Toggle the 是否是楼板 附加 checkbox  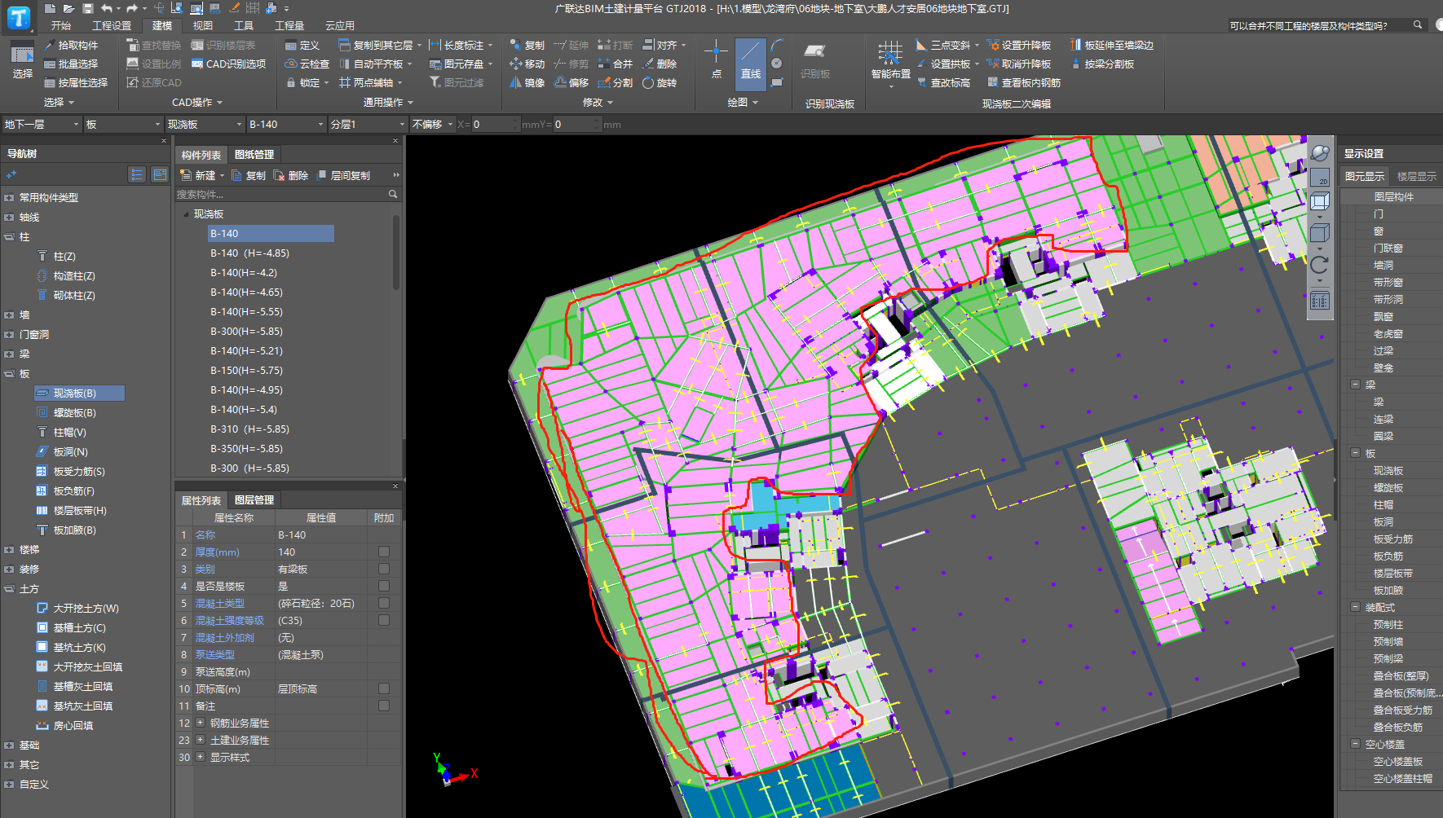click(x=384, y=586)
